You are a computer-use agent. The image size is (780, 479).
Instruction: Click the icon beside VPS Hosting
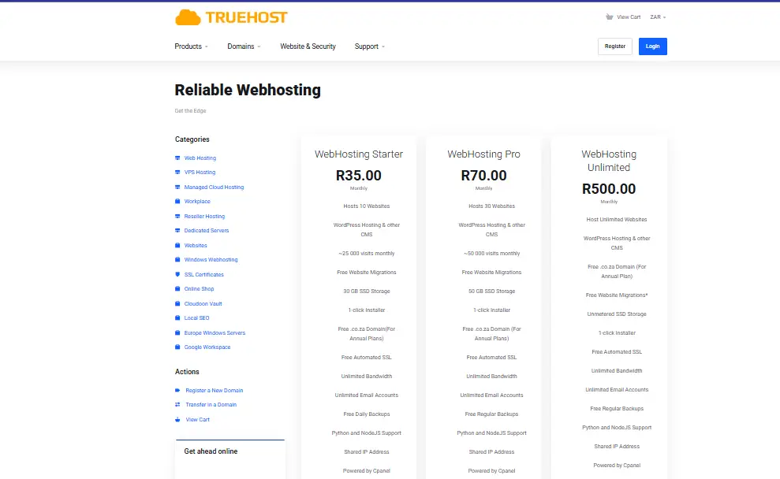[179, 172]
